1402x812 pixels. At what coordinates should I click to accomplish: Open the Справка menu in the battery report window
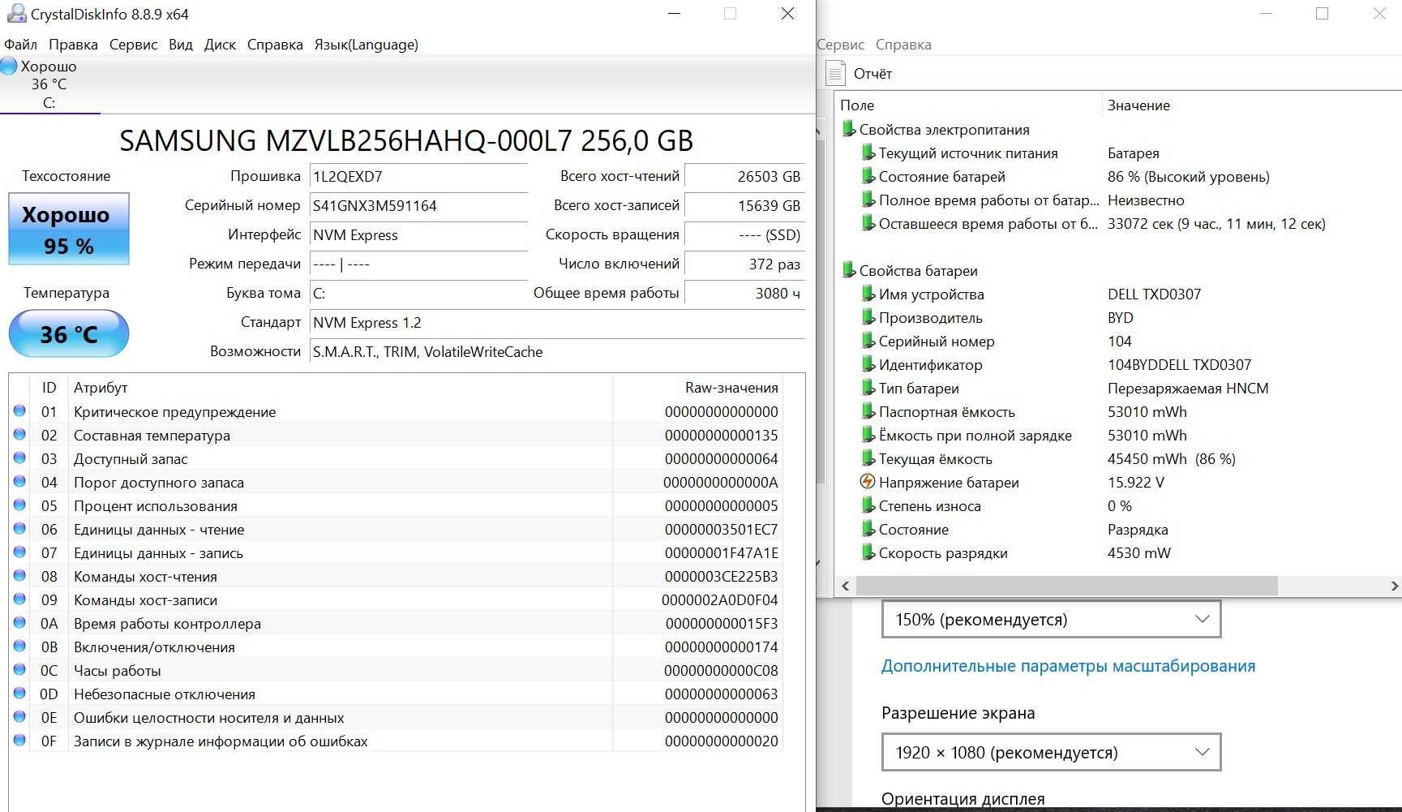[903, 45]
